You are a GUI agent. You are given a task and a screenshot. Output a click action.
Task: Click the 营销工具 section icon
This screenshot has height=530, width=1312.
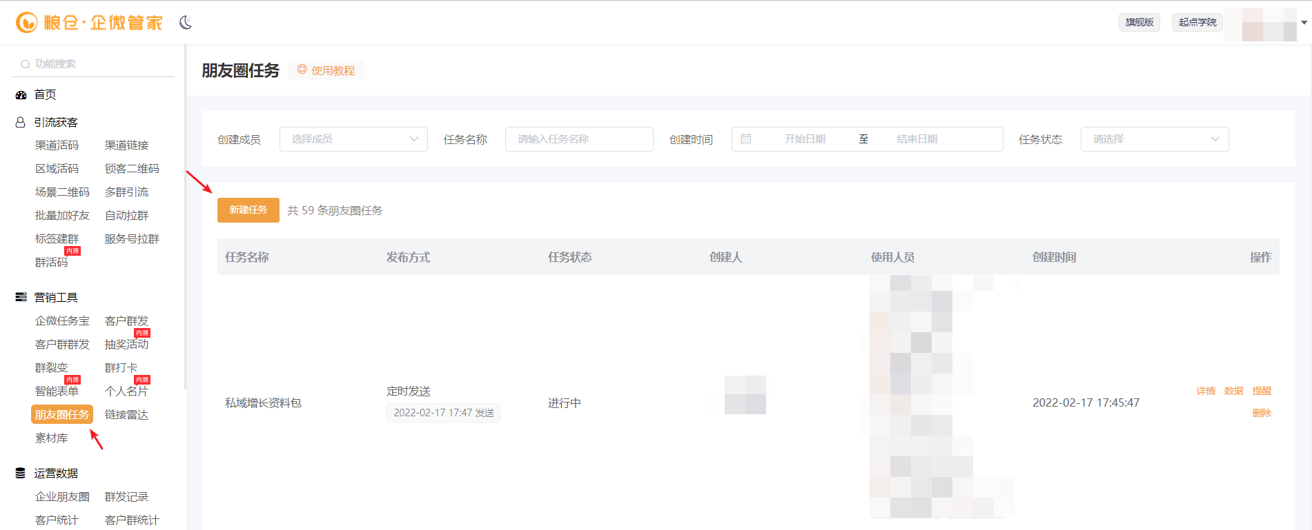(x=21, y=298)
